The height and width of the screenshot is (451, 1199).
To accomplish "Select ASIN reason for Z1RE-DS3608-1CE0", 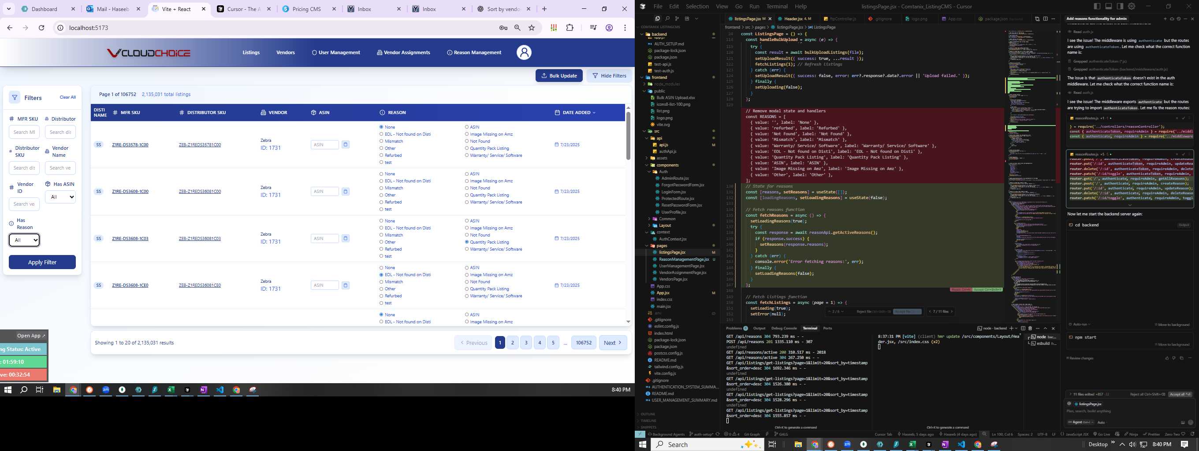I will (467, 268).
